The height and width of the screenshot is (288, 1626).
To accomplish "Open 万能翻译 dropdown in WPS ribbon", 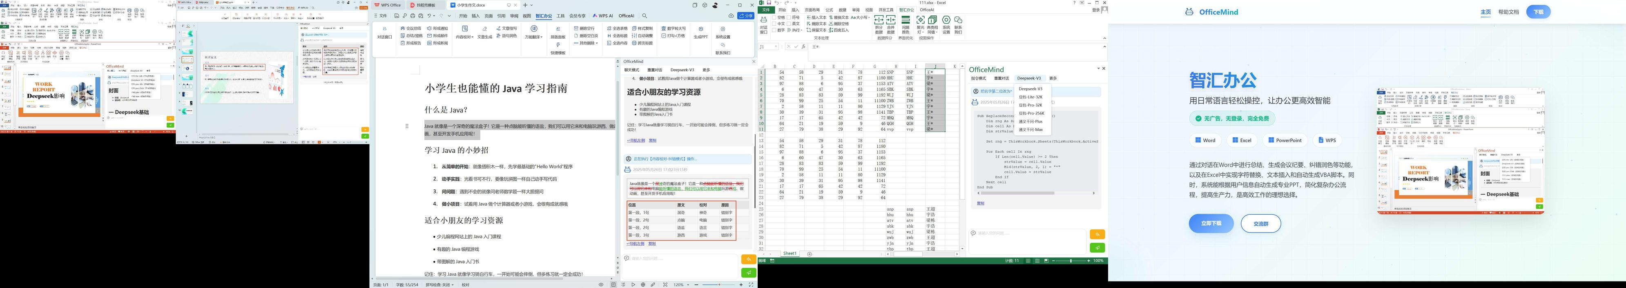I will pyautogui.click(x=534, y=33).
